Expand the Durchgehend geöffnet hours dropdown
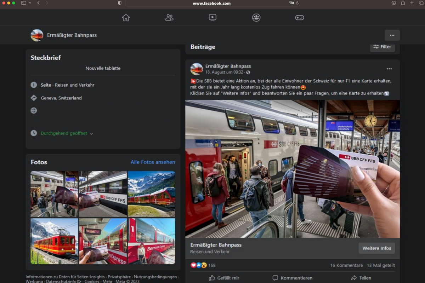This screenshot has height=283, width=425. point(92,134)
